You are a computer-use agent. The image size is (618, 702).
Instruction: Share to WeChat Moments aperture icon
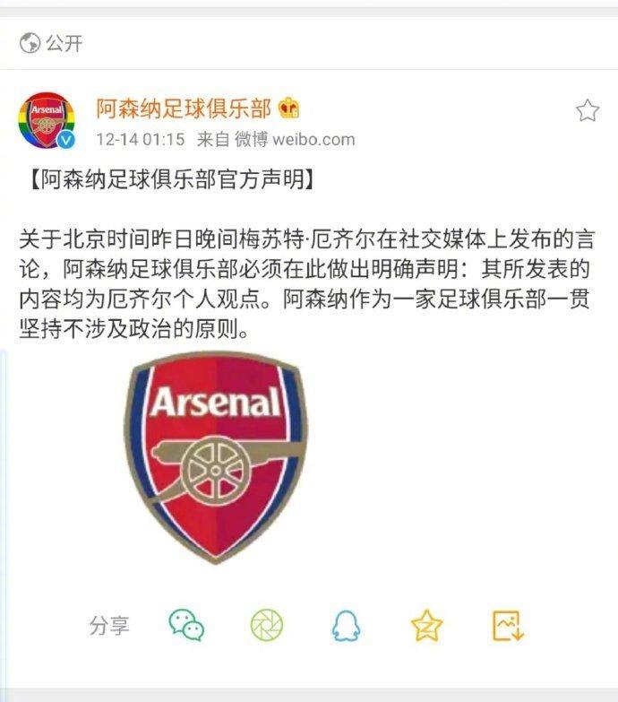click(267, 625)
